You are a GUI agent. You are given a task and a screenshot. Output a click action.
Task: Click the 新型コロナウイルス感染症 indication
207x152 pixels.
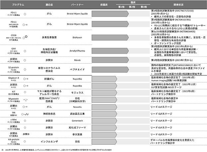coord(49,69)
